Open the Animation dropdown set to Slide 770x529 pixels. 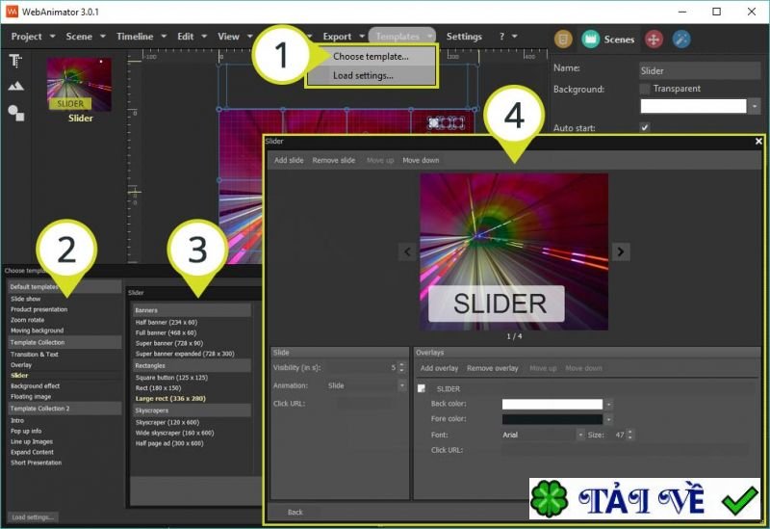(x=401, y=385)
